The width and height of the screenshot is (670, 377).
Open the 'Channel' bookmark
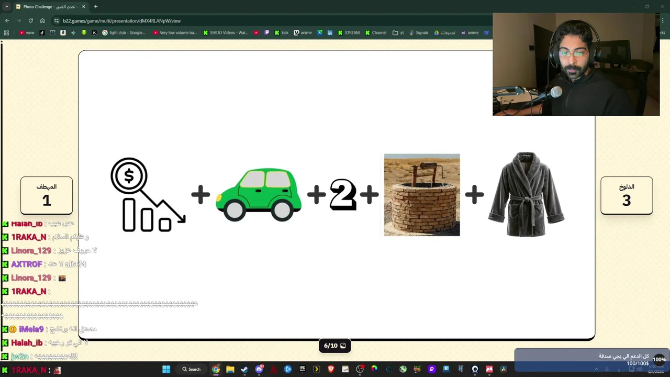376,32
